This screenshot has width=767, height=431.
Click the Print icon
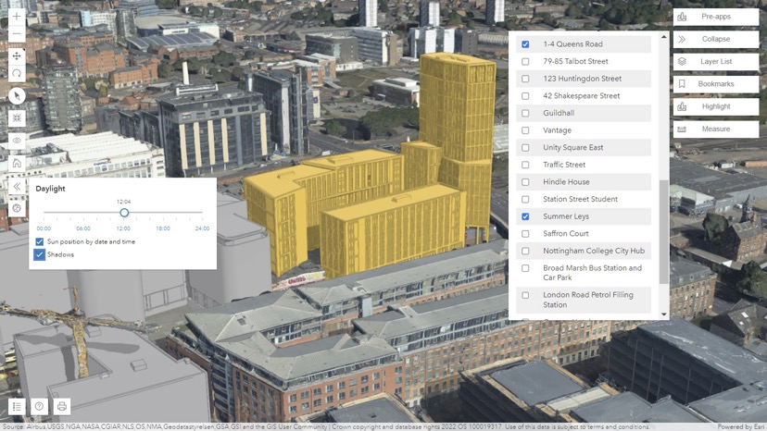[x=62, y=406]
